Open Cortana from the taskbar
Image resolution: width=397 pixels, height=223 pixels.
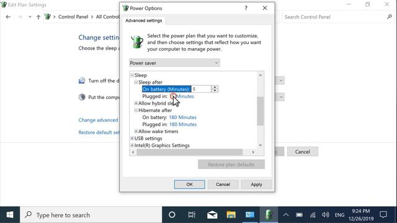pyautogui.click(x=172, y=215)
